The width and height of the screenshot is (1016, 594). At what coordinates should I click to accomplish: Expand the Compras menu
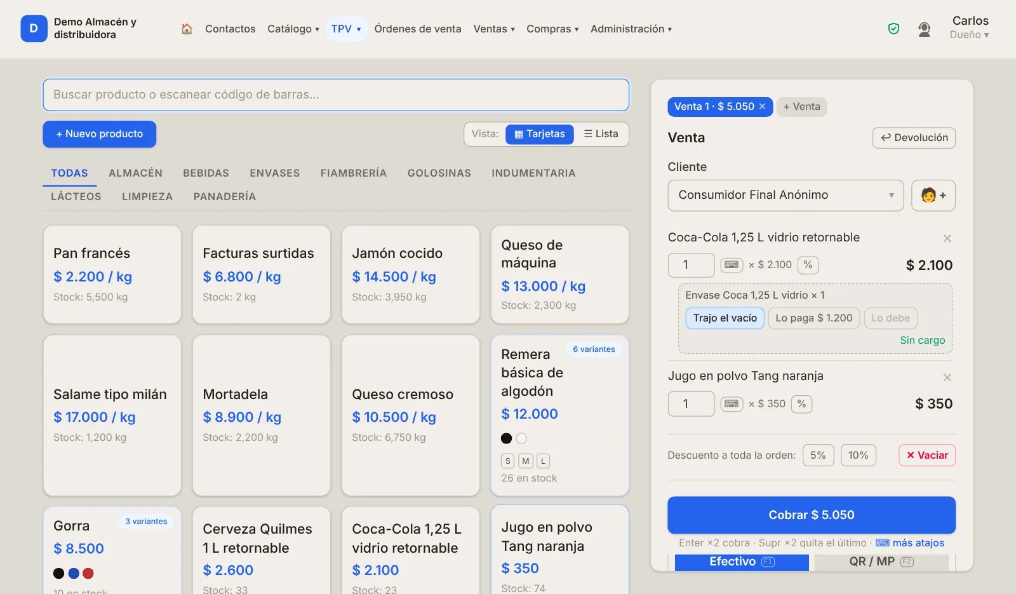click(552, 29)
